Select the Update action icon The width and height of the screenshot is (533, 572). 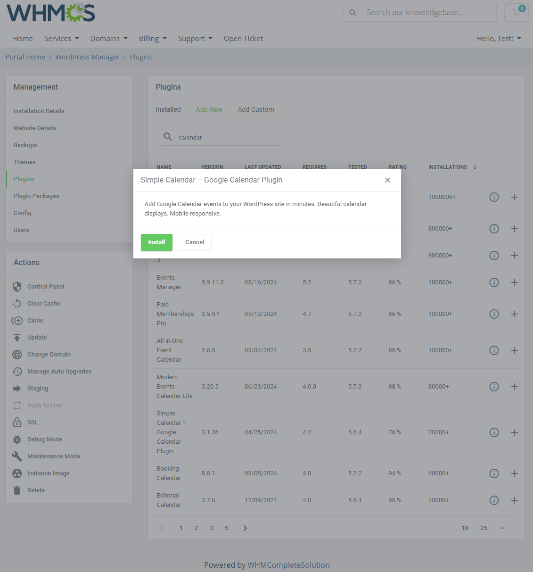(17, 337)
